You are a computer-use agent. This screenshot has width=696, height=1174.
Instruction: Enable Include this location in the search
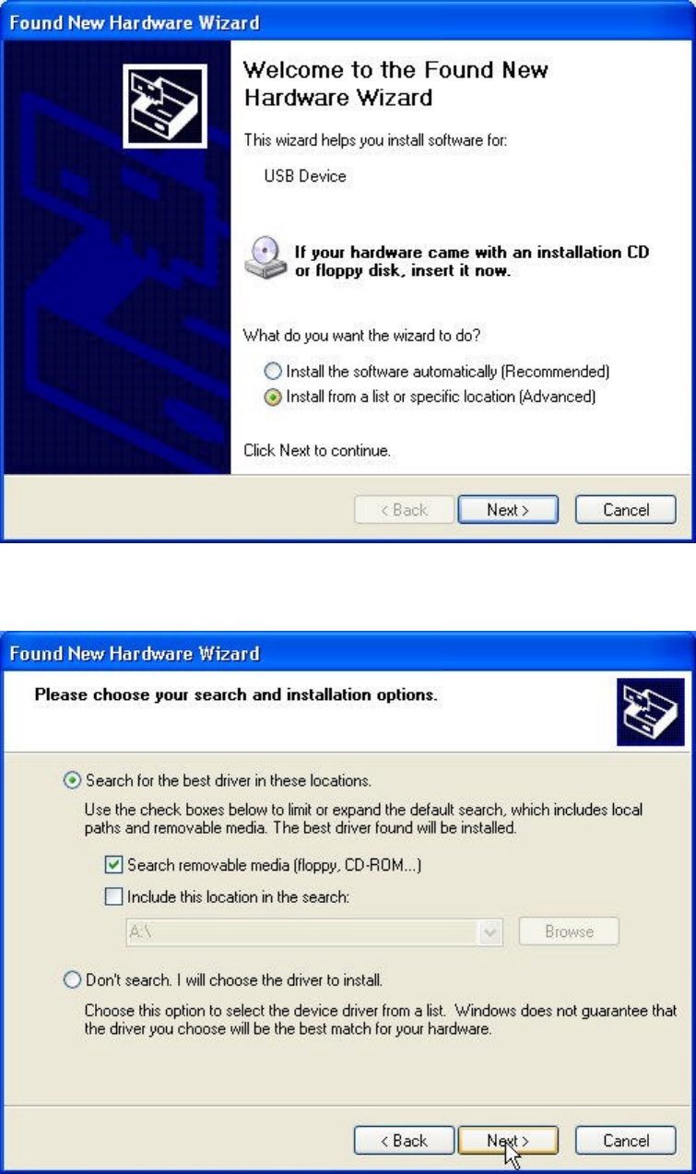(x=113, y=895)
